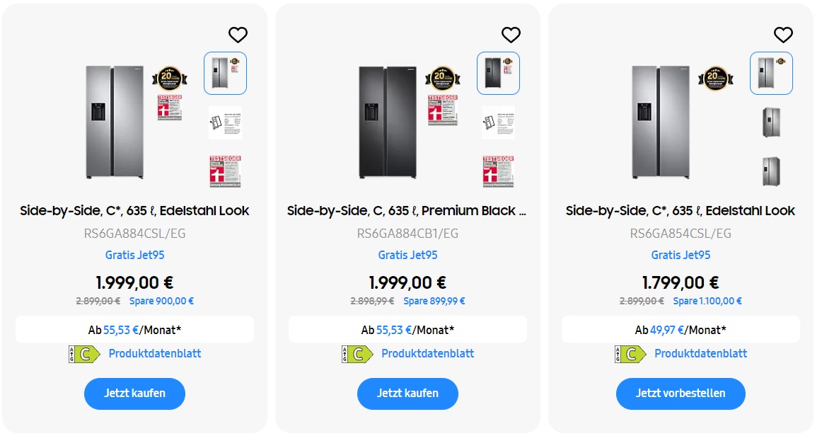Toggle the wishlist heart on RS6GA854CSL fridge
The image size is (822, 436).
click(x=782, y=34)
